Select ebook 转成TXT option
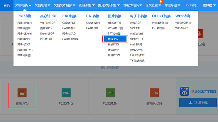This screenshot has width=218, height=122. [x=135, y=28]
